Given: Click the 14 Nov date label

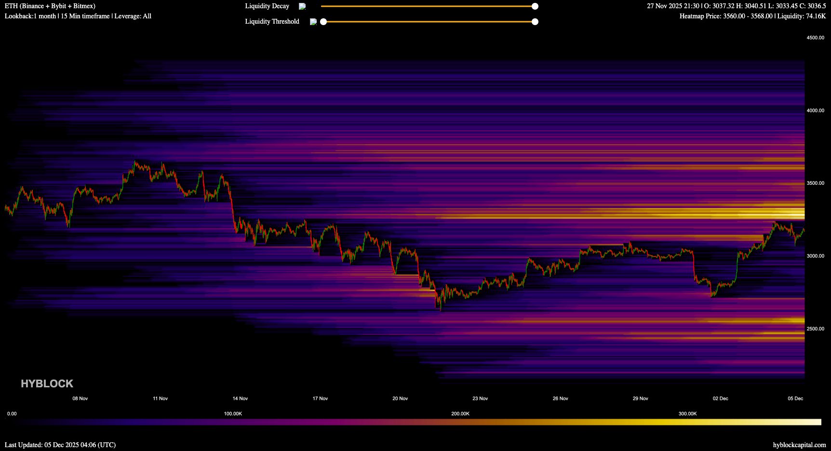Looking at the screenshot, I should pos(240,398).
